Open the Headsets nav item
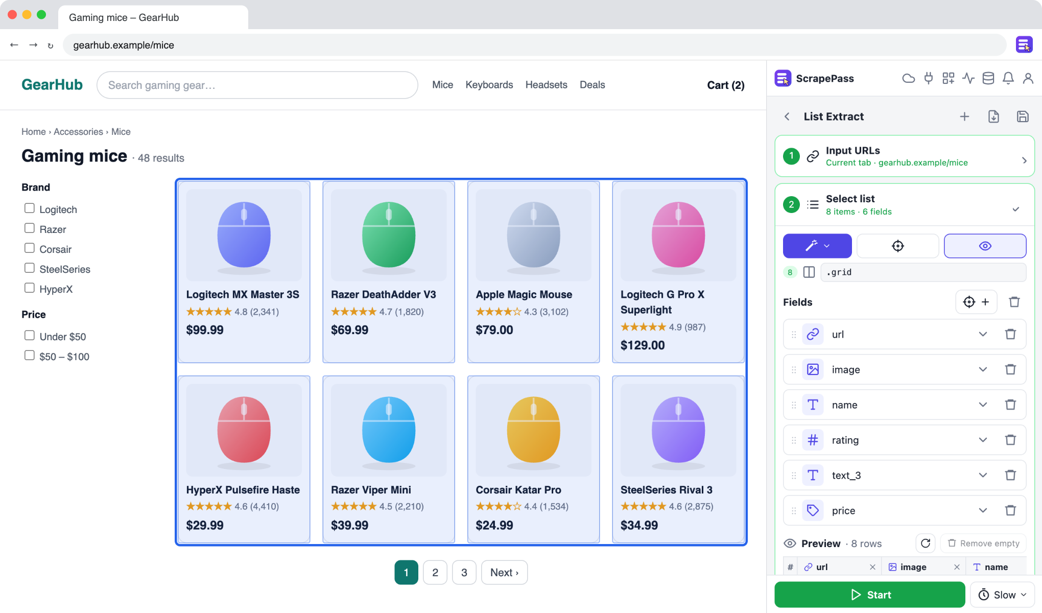 pyautogui.click(x=546, y=85)
